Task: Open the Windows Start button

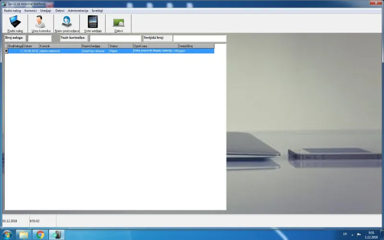Action: coord(7,235)
